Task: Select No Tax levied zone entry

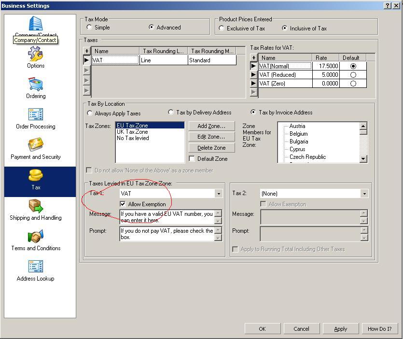Action: pyautogui.click(x=133, y=138)
